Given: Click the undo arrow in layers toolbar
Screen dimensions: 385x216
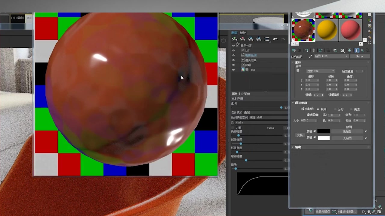Looking at the screenshot, I should [275, 39].
